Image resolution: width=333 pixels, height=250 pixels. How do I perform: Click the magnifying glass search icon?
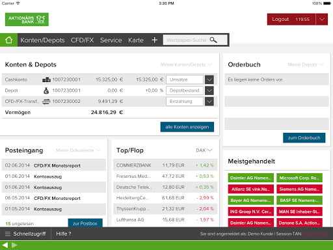213,40
